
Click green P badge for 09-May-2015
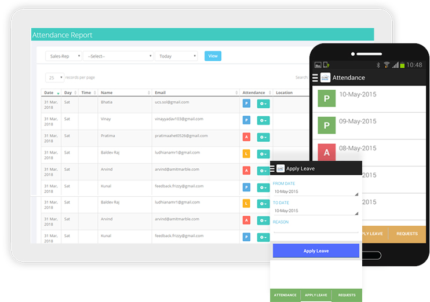(327, 126)
